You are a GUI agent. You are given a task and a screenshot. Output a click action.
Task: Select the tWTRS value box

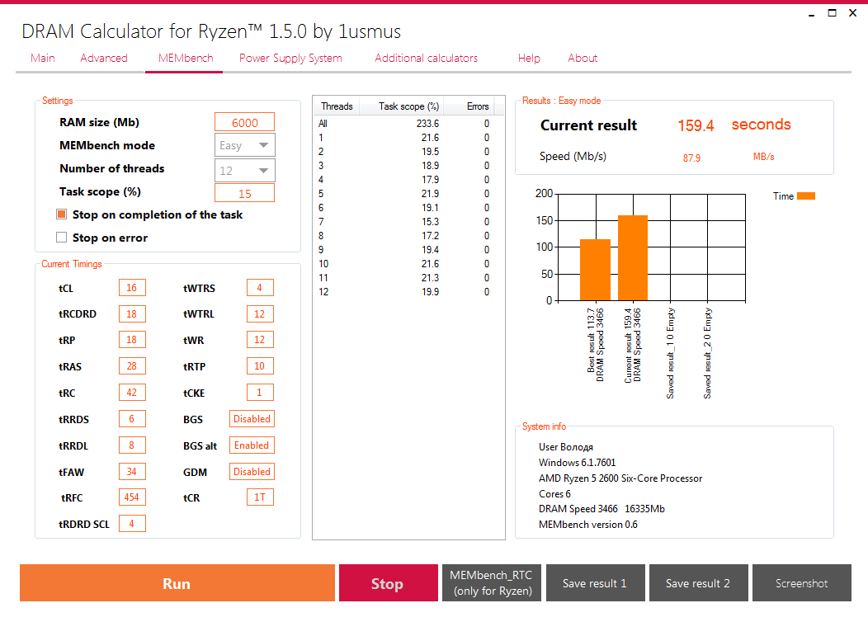point(260,288)
